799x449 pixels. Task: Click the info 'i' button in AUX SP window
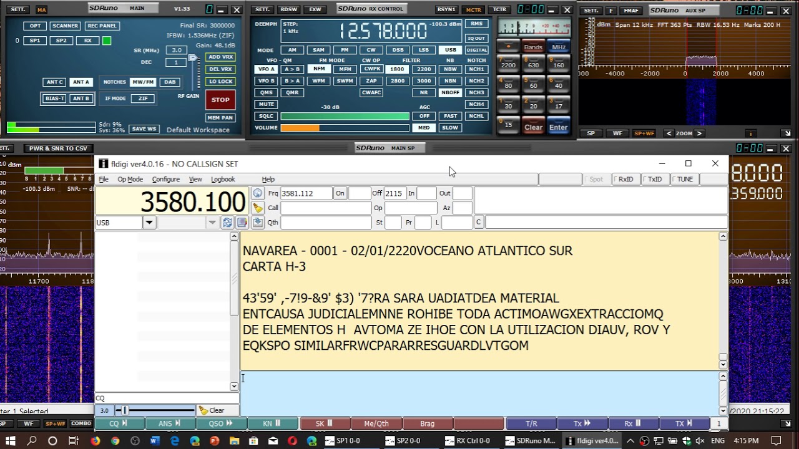pyautogui.click(x=751, y=133)
